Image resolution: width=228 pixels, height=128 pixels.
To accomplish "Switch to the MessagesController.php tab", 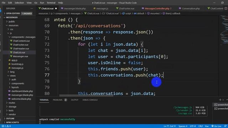I will point(157,9).
